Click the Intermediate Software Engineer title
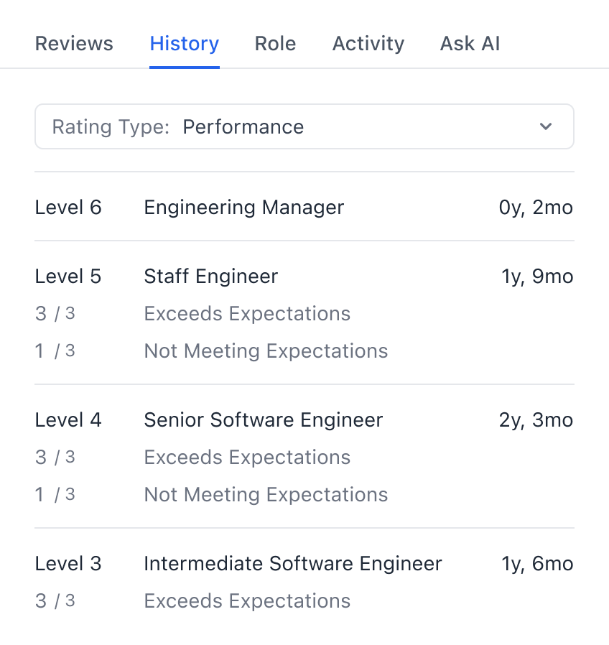The image size is (609, 645). [x=292, y=564]
